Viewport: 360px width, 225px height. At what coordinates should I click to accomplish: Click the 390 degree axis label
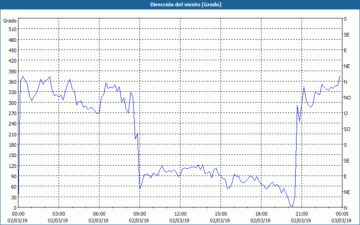tap(12, 72)
